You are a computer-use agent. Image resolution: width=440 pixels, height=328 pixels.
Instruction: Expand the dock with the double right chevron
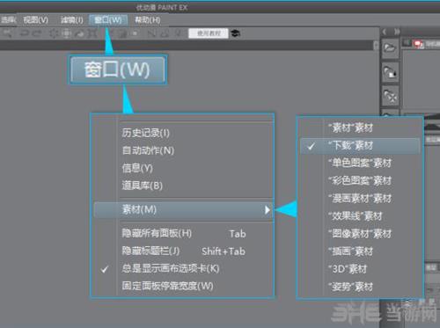click(397, 32)
